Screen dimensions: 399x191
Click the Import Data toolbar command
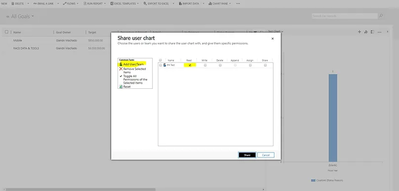(189, 3)
